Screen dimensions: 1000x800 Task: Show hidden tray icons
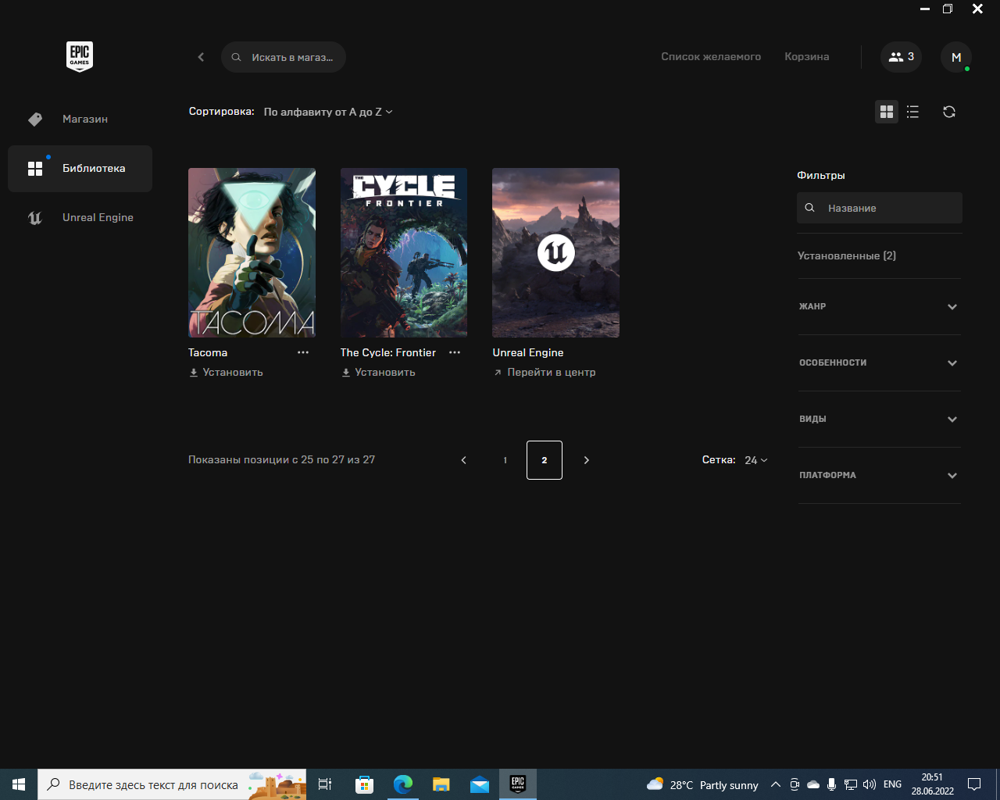[776, 784]
